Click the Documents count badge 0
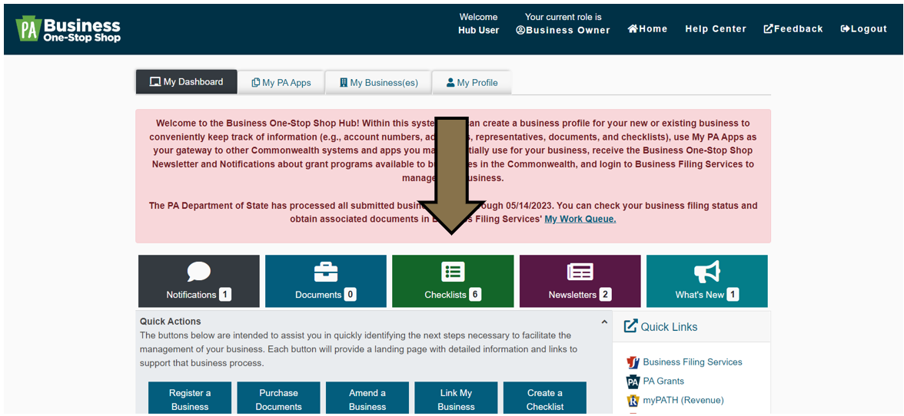Viewport: 904px width, 416px height. [x=350, y=295]
